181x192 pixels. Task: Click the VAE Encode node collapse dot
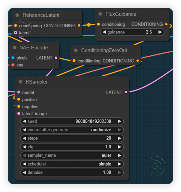(15, 47)
